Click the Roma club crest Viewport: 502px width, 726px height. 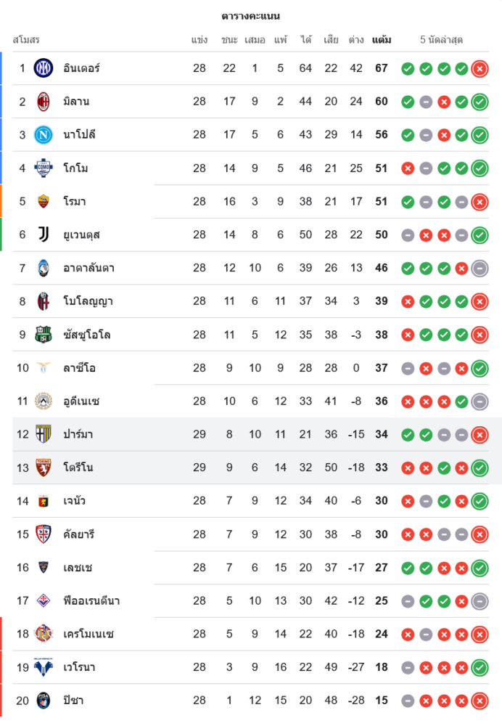click(x=44, y=201)
